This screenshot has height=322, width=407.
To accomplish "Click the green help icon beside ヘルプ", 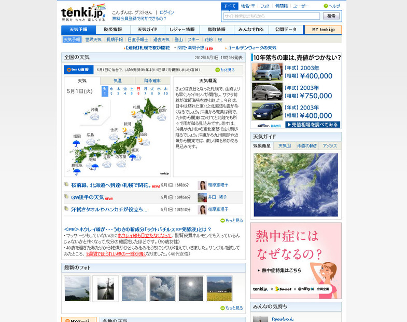I will pos(326,6).
